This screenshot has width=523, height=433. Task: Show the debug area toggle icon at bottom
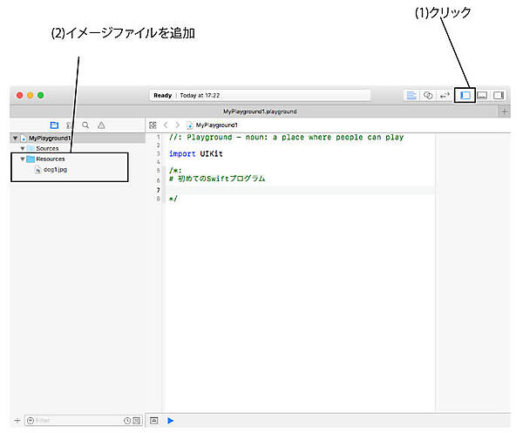pos(153,421)
